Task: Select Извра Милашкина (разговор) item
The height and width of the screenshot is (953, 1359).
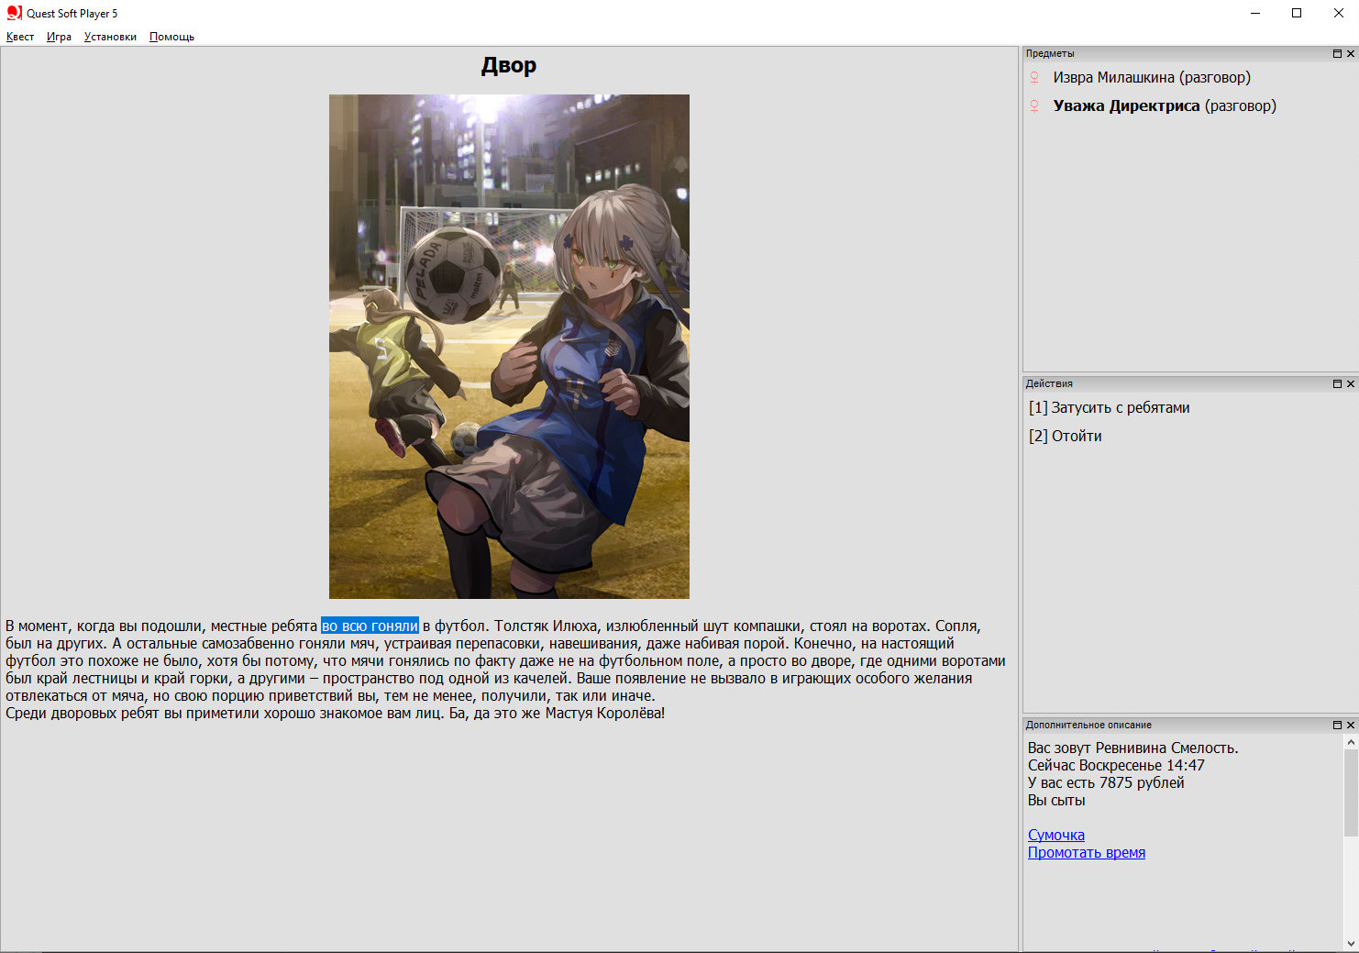Action: tap(1152, 78)
